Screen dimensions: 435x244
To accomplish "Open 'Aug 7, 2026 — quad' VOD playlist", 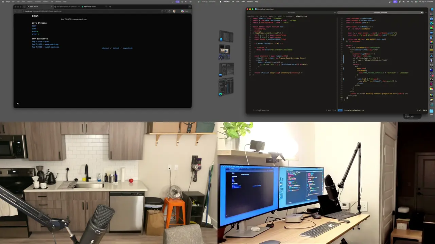I will click(40, 42).
